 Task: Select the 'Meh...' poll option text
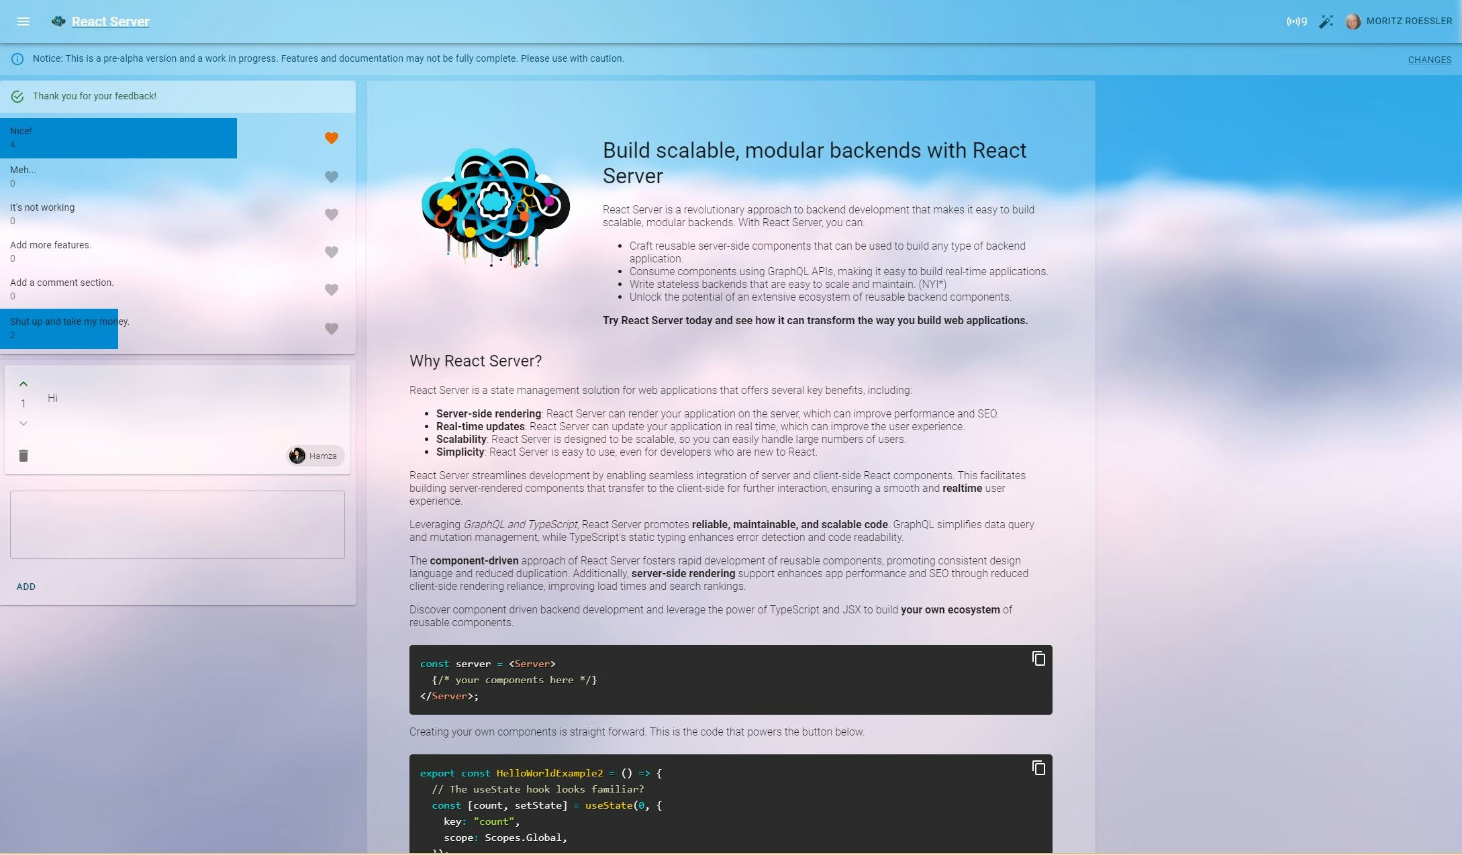pyautogui.click(x=23, y=170)
